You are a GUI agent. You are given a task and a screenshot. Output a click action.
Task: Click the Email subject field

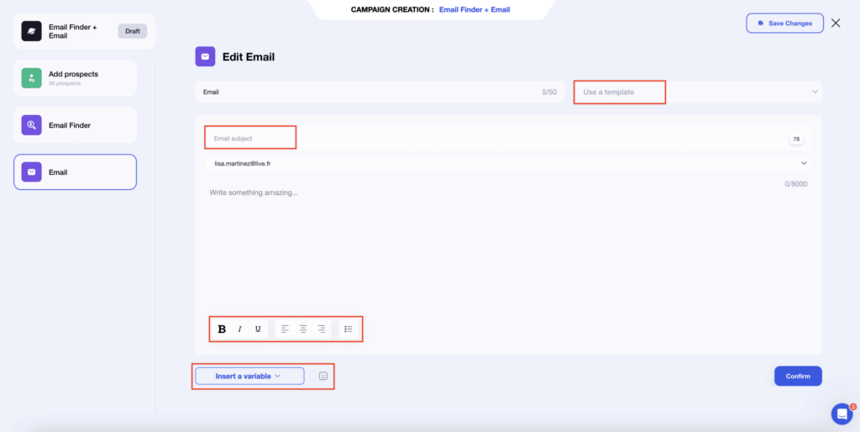pyautogui.click(x=420, y=138)
